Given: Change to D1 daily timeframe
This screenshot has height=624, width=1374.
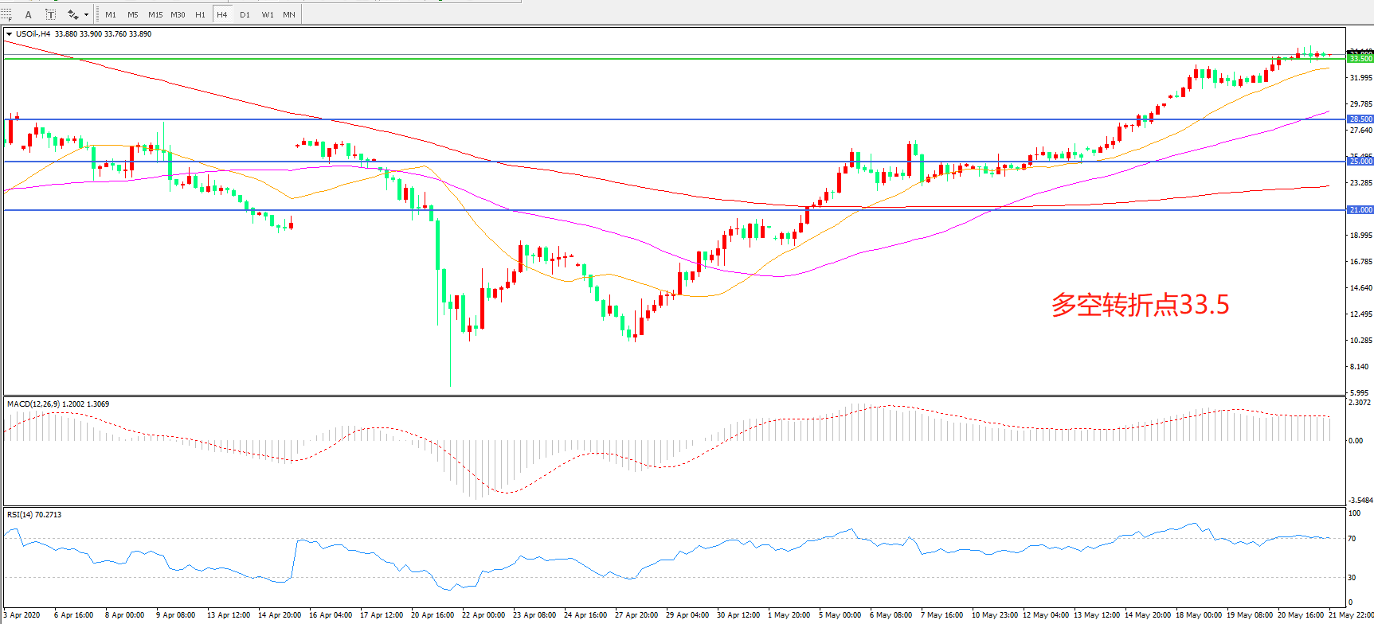Looking at the screenshot, I should point(245,14).
